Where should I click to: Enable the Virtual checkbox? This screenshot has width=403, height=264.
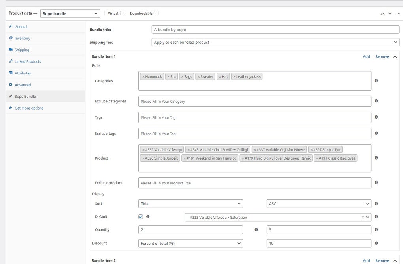[122, 13]
